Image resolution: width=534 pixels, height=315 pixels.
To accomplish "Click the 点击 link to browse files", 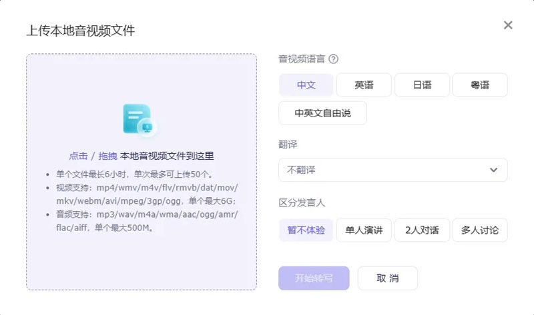I will tap(78, 156).
